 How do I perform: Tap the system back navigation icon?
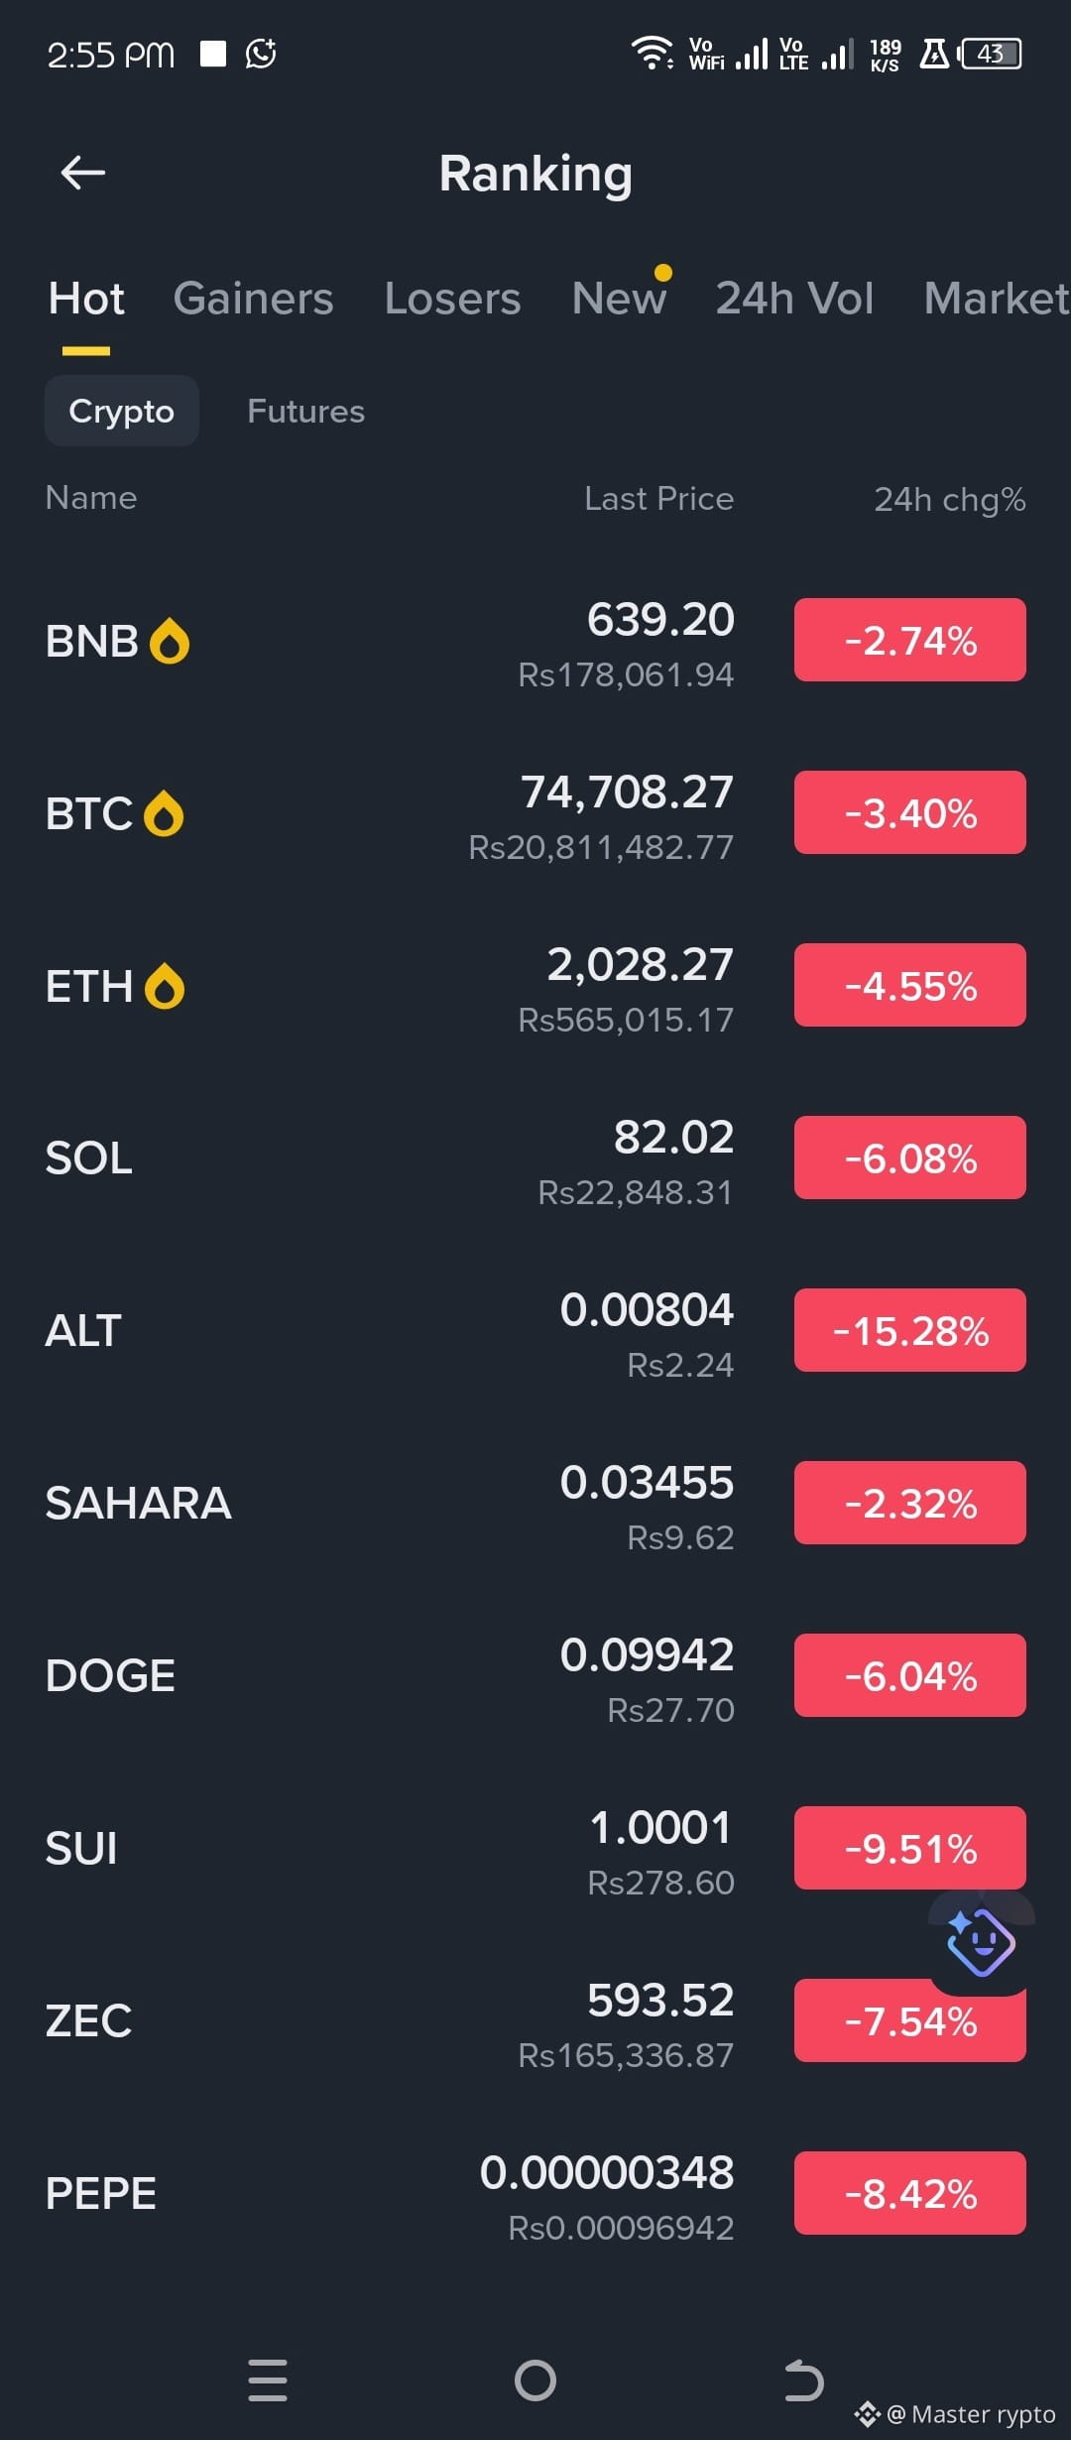[803, 2380]
